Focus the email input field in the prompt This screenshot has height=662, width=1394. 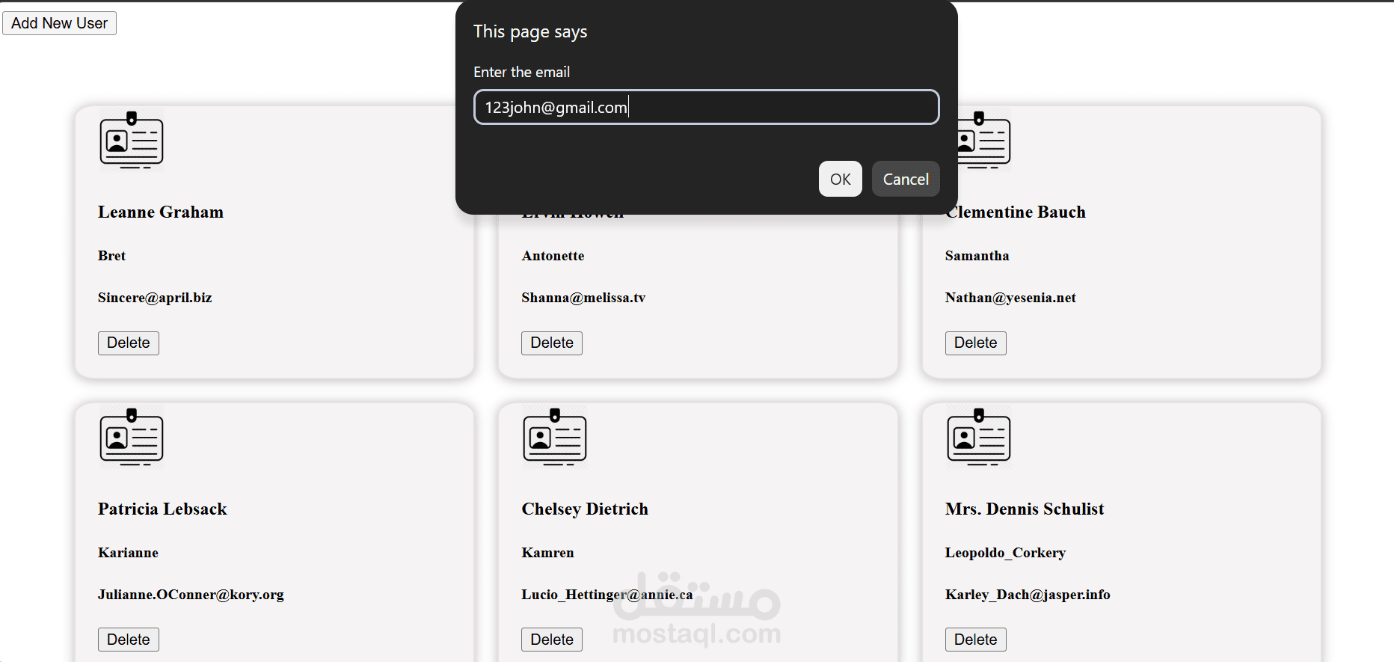point(707,107)
